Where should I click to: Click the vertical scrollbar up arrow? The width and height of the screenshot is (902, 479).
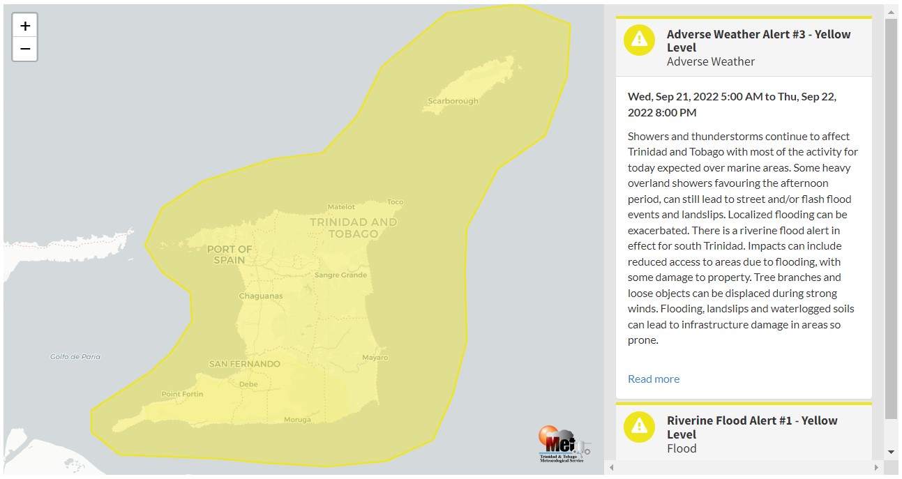pos(891,12)
